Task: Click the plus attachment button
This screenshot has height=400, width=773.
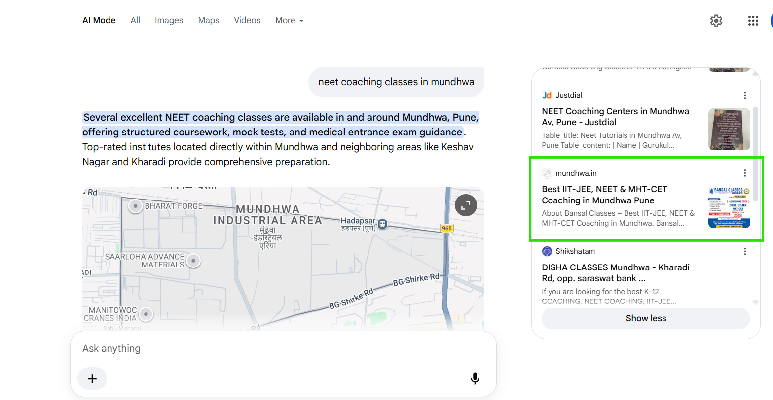Action: [x=92, y=378]
